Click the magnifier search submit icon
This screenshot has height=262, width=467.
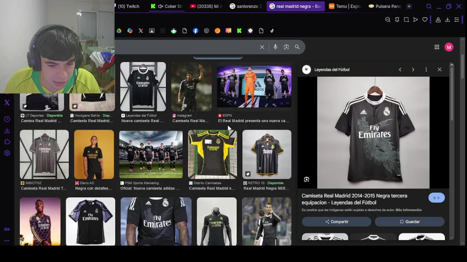tap(297, 47)
